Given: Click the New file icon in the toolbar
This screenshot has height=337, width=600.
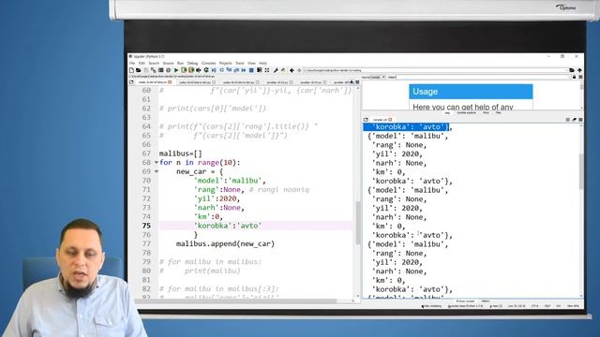Looking at the screenshot, I should pos(131,70).
